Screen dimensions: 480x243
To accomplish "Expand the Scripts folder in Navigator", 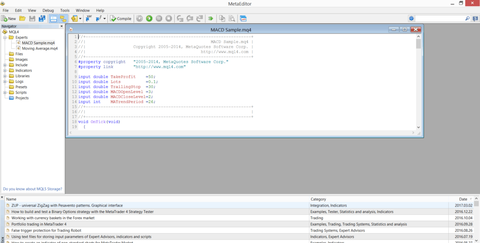I will tap(5, 92).
